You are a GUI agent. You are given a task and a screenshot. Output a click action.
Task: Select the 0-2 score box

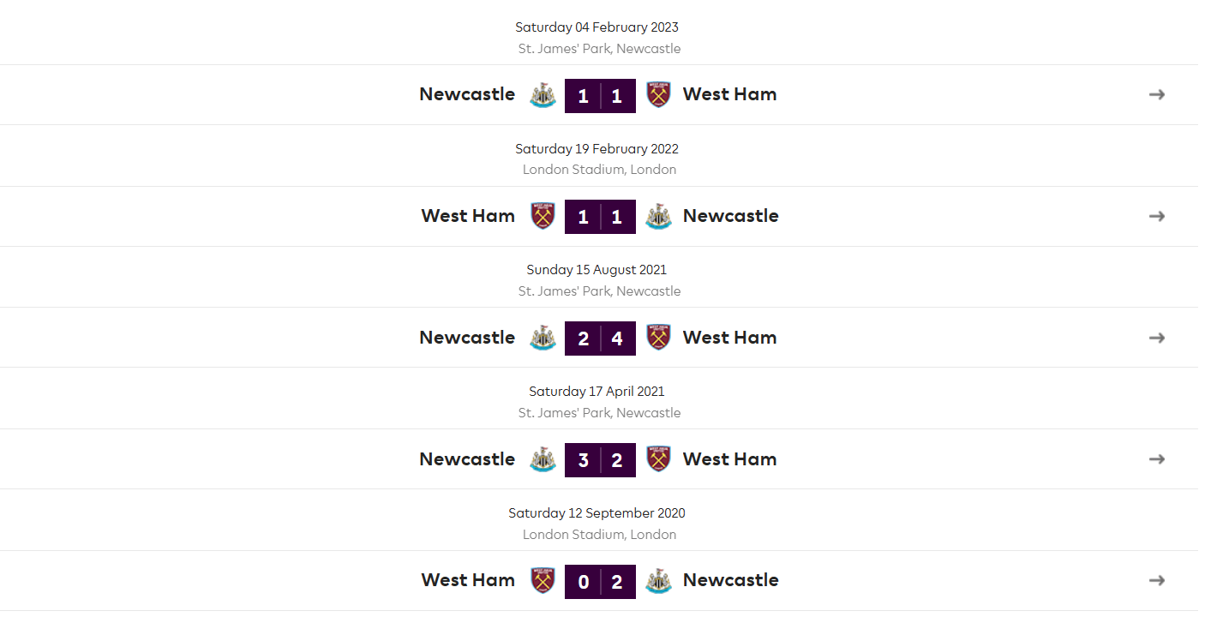[600, 581]
